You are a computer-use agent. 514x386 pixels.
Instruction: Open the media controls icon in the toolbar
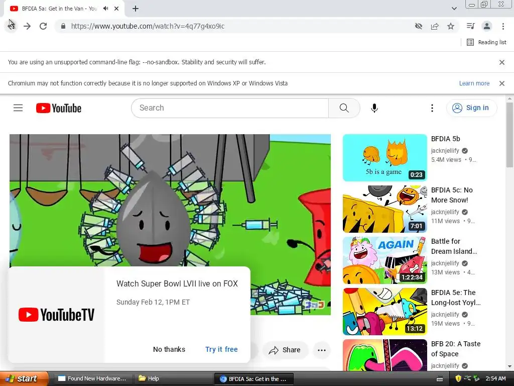[470, 26]
